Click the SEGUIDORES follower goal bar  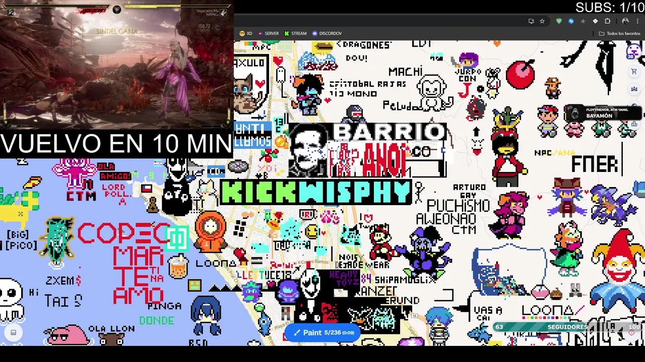click(x=567, y=327)
